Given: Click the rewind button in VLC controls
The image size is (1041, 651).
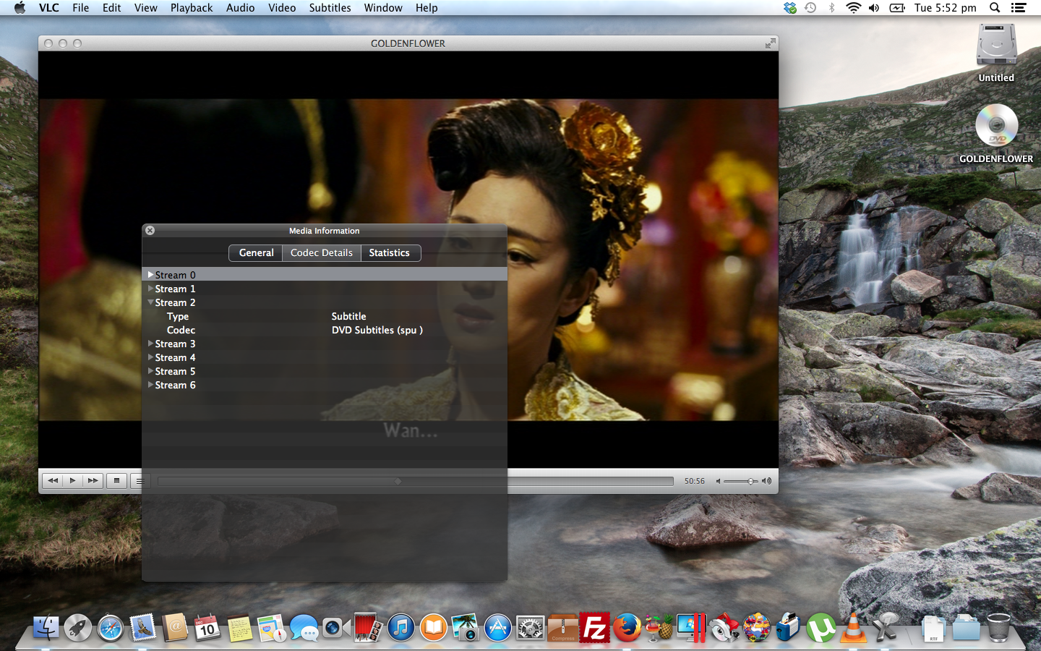Looking at the screenshot, I should point(53,480).
